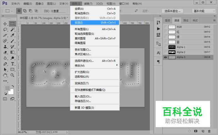
Task: Expand the collapsed icon panel dock
Action: click(160, 16)
